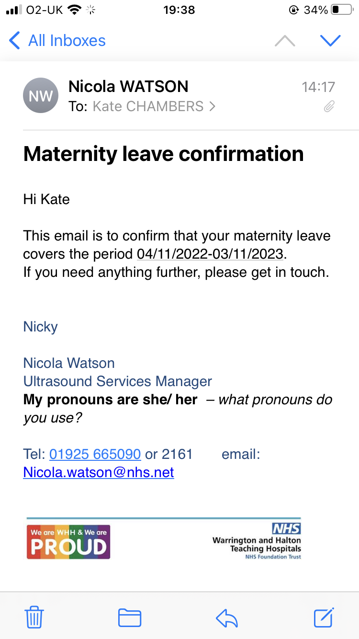Tap the 19:38 clock in status bar
The image size is (359, 639).
point(179,10)
